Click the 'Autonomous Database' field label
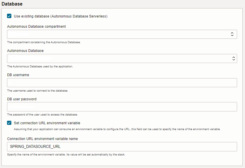The height and width of the screenshot is (168, 245). click(x=25, y=51)
